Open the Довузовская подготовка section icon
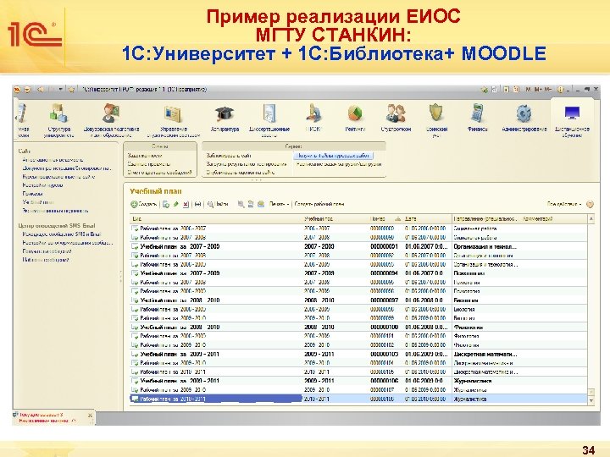Screen dimensions: 610x457 111,113
